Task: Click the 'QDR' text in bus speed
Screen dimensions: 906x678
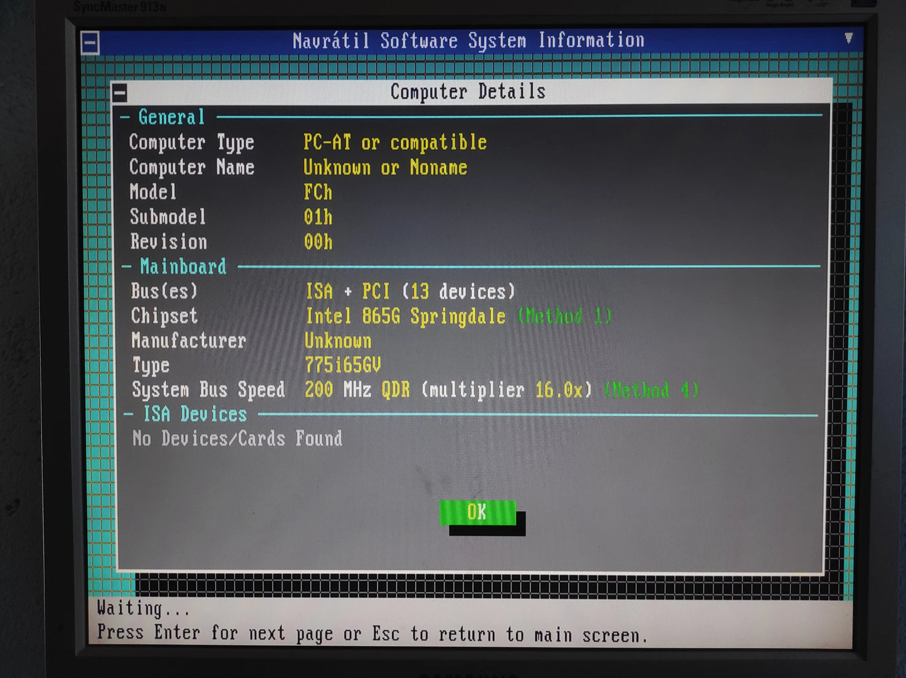Action: [x=396, y=390]
